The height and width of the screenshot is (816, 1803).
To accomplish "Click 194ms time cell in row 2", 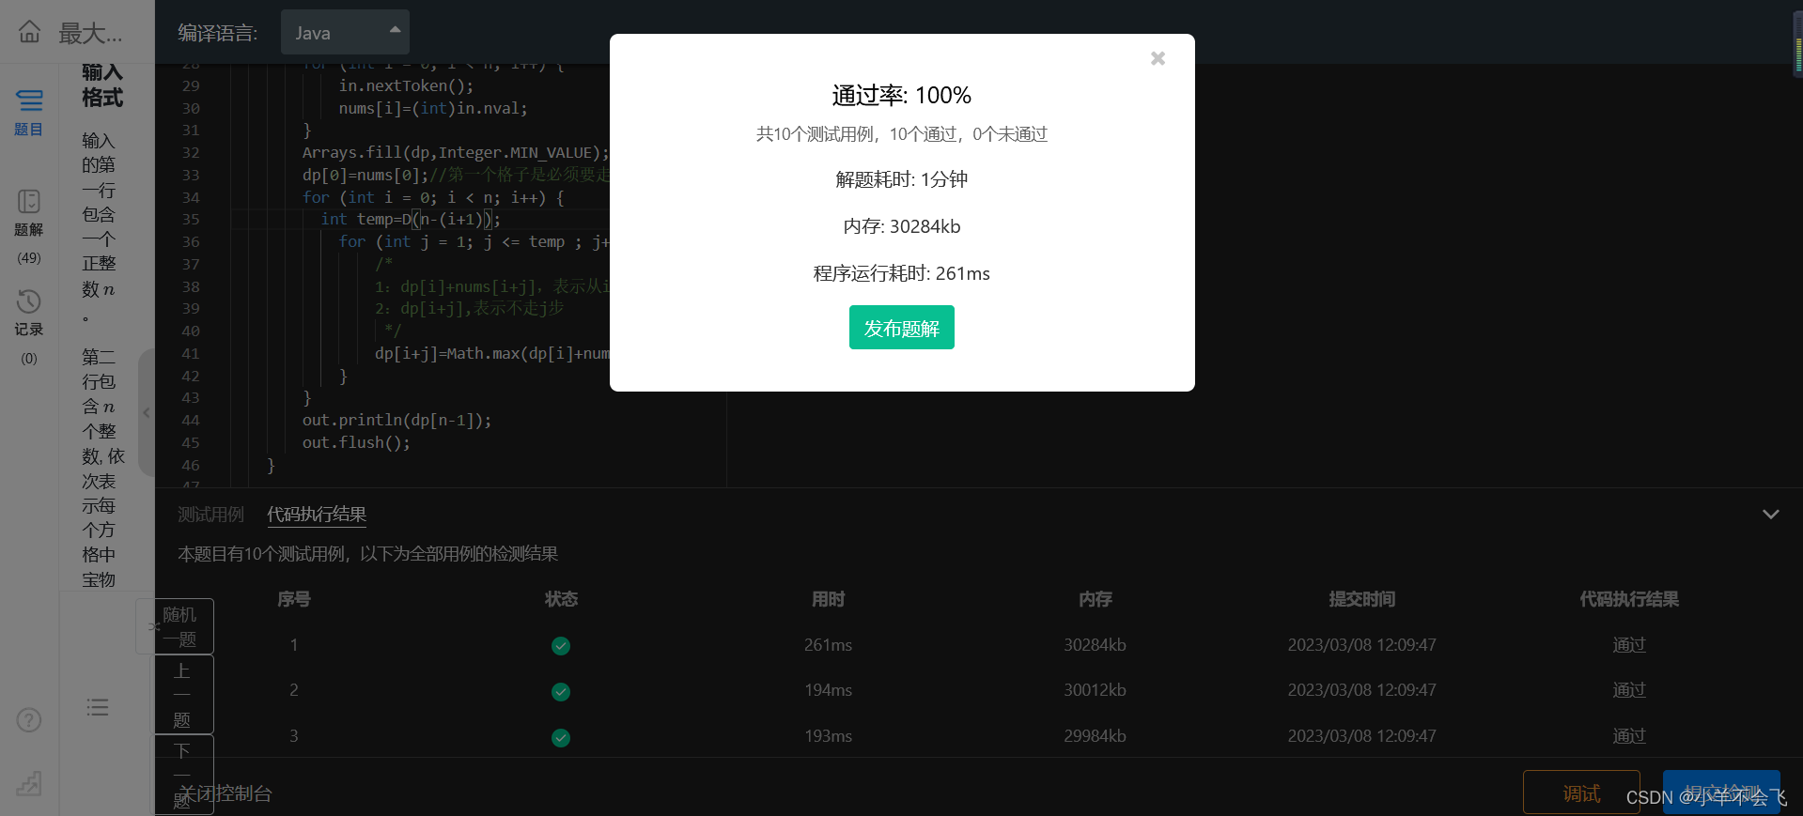I will click(x=828, y=690).
